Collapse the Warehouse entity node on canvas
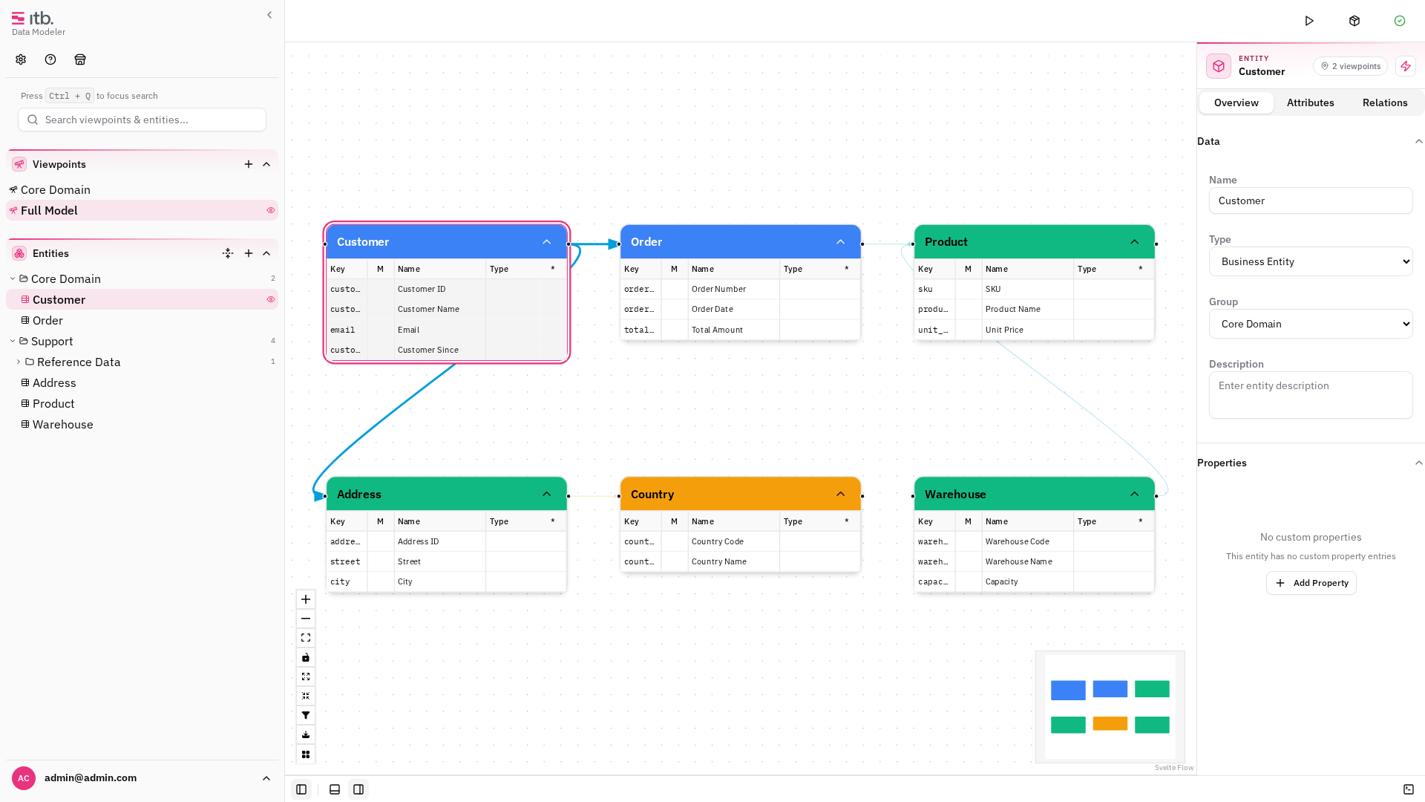 point(1134,495)
